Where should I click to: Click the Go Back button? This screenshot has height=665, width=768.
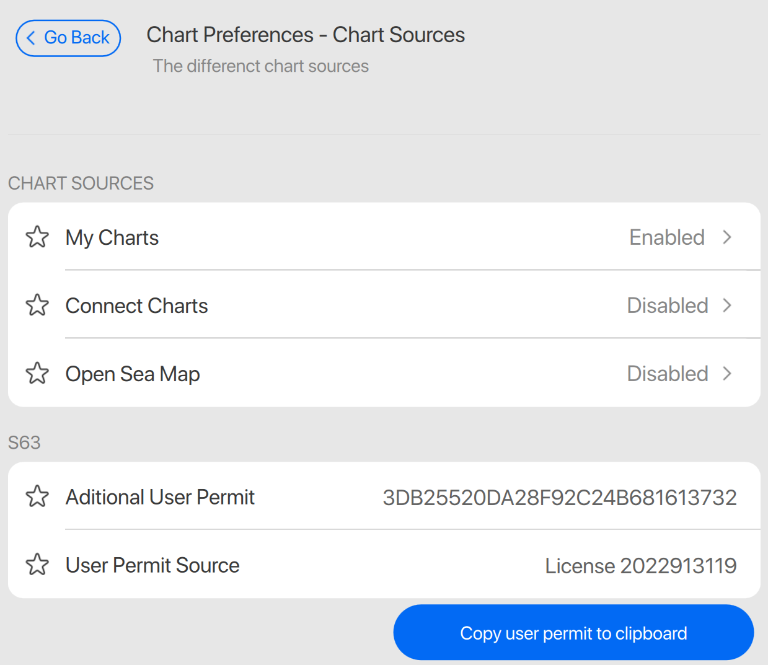pos(68,38)
